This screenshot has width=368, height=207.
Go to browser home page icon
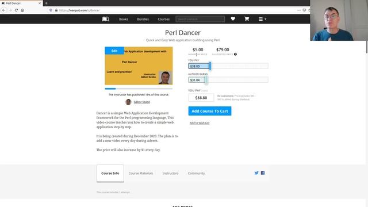(x=22, y=10)
